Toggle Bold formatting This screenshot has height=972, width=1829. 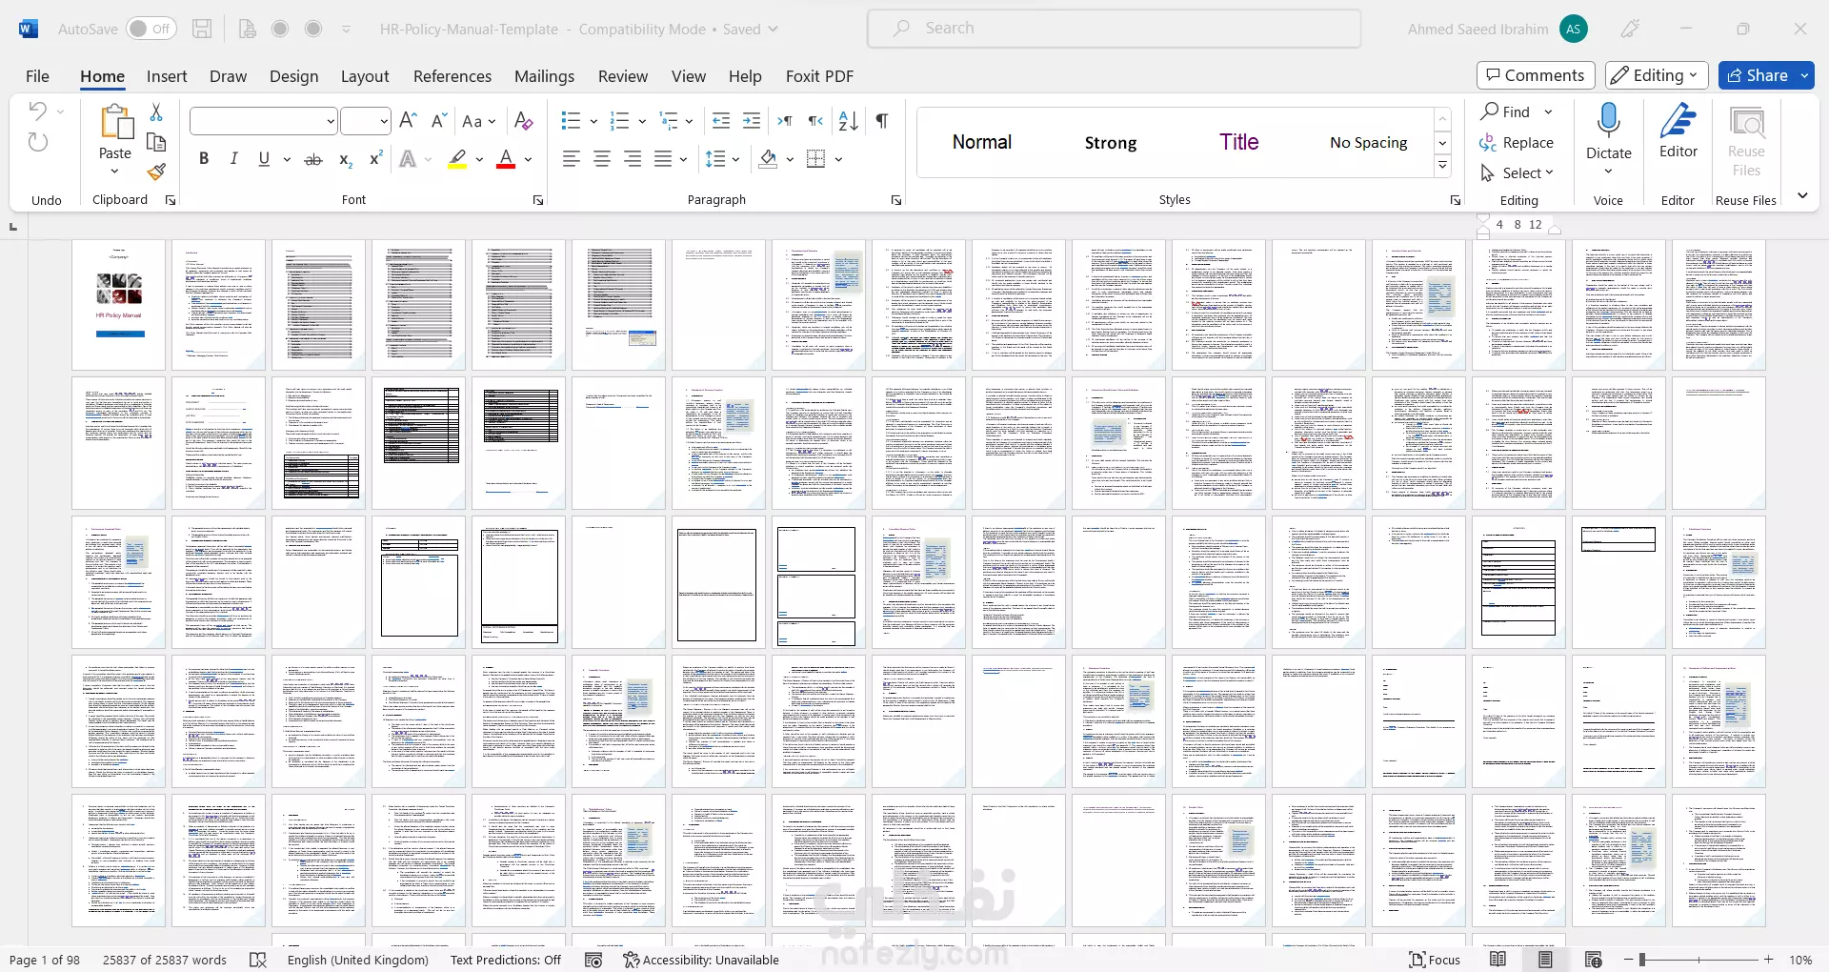click(x=204, y=159)
